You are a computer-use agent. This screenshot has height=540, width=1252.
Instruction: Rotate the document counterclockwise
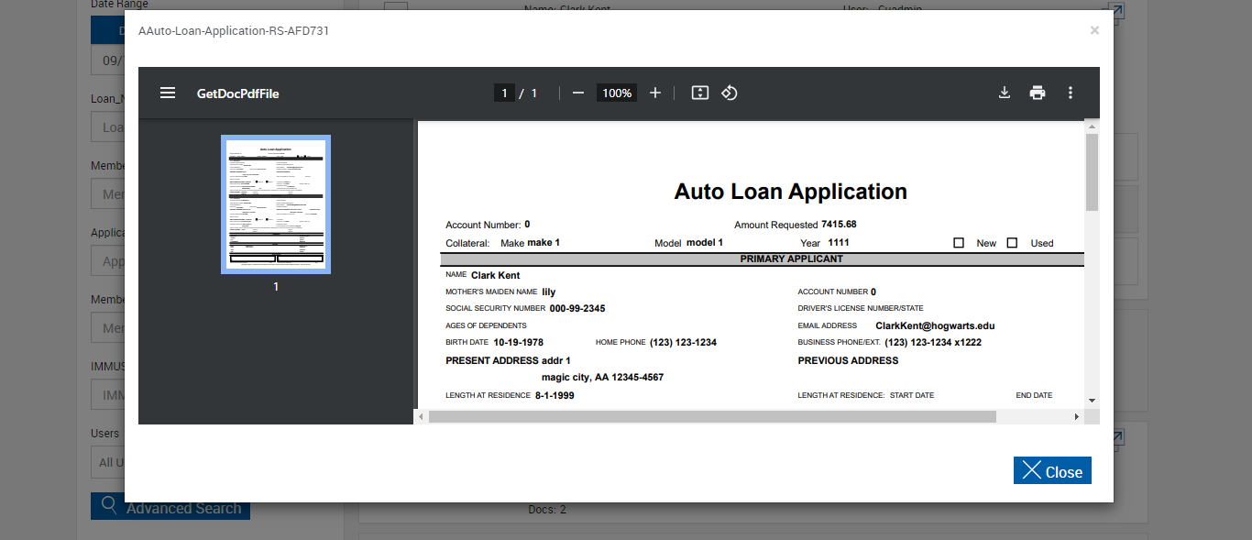tap(730, 93)
